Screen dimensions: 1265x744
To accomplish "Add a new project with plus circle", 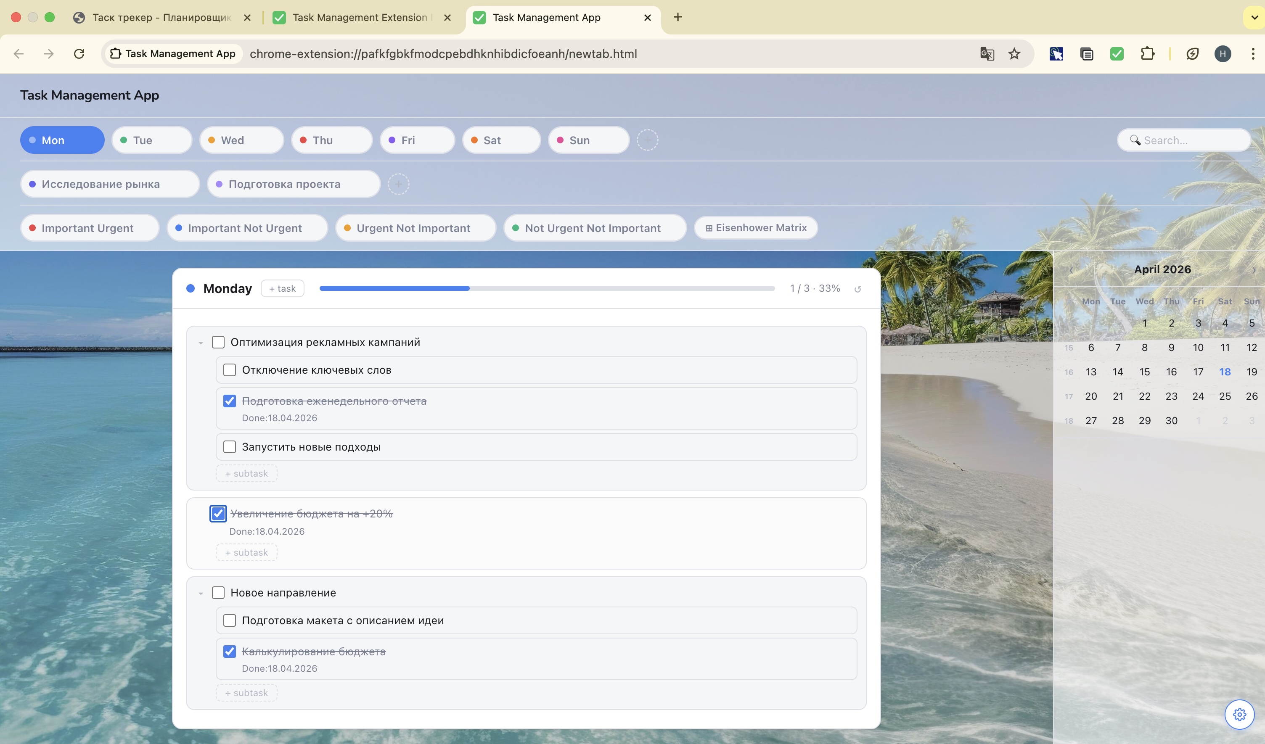I will tap(398, 184).
